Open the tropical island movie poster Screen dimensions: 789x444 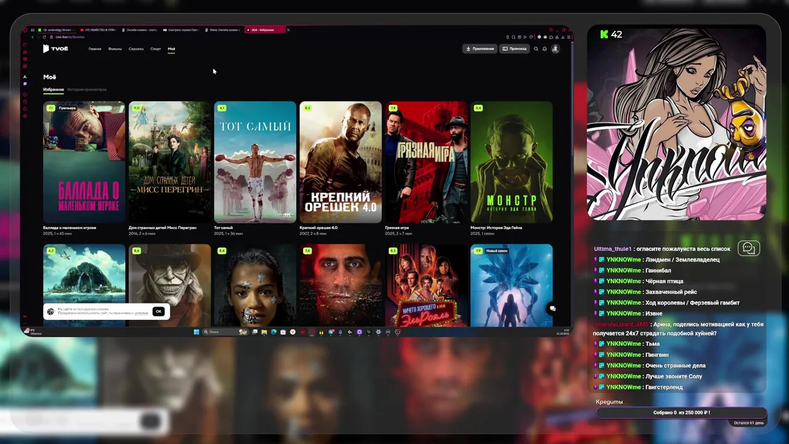[84, 285]
